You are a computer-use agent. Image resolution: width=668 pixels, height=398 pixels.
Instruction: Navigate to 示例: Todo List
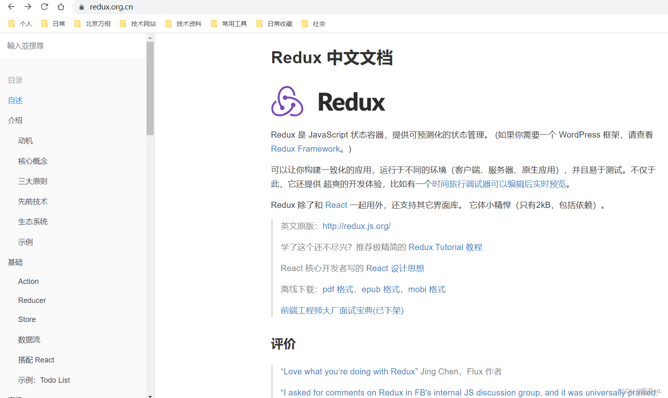tap(44, 380)
